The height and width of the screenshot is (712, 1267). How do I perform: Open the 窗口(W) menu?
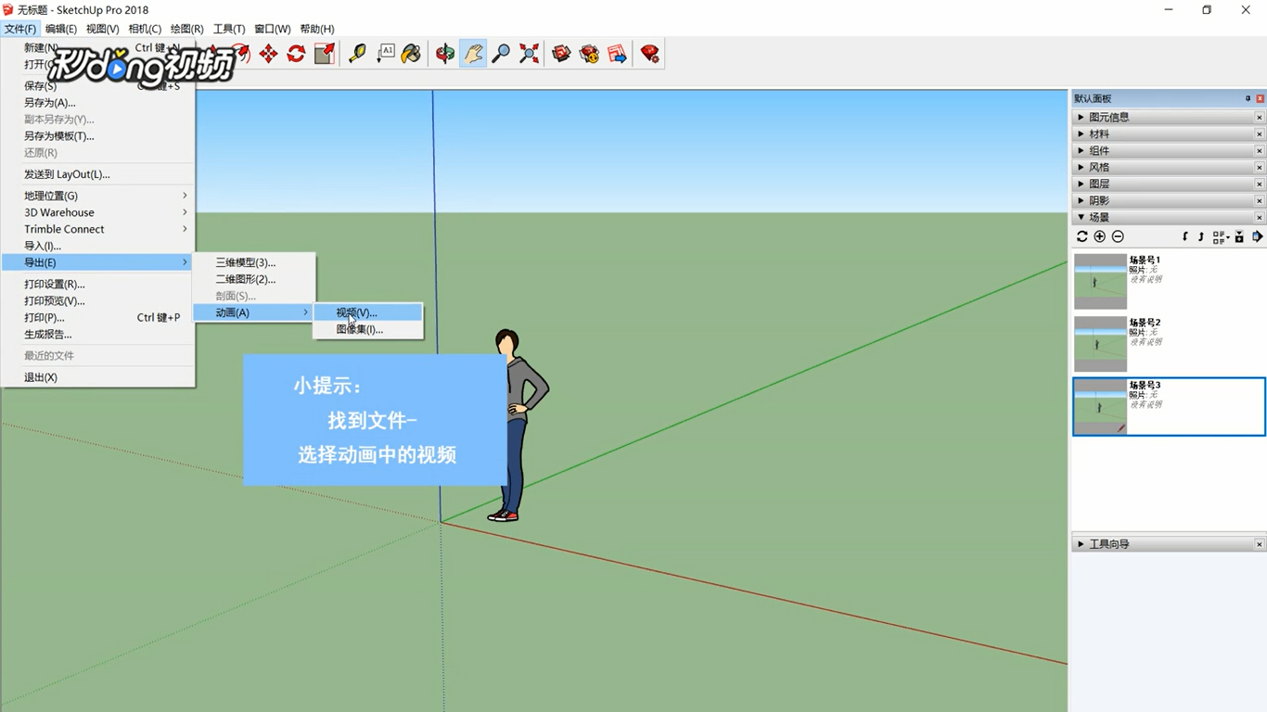click(x=273, y=29)
